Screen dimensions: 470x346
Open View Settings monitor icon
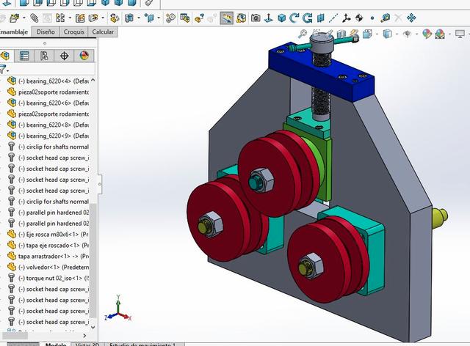tap(460, 34)
